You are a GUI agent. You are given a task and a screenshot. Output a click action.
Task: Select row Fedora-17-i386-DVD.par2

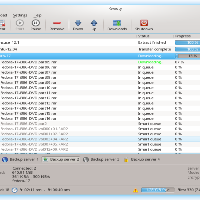point(100,124)
